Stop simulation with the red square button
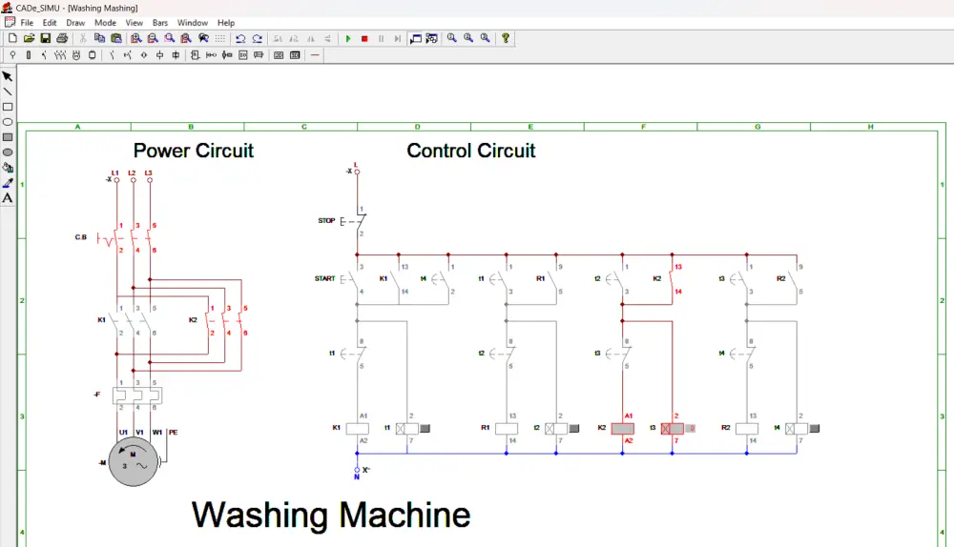 pos(364,38)
